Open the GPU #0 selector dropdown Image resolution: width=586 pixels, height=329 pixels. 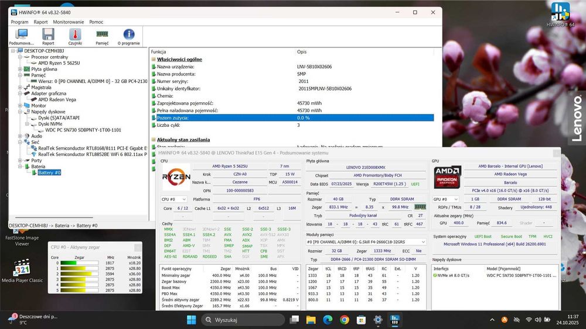tap(445, 199)
